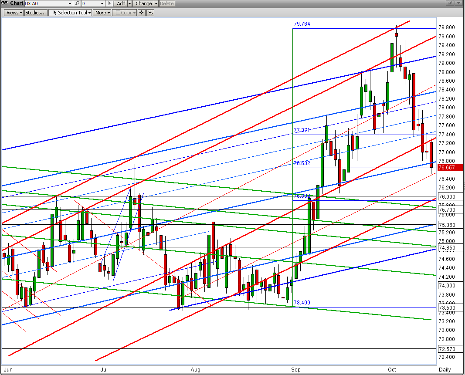
Task: Click the 75.360 horizontal line price tag
Action: [x=450, y=225]
